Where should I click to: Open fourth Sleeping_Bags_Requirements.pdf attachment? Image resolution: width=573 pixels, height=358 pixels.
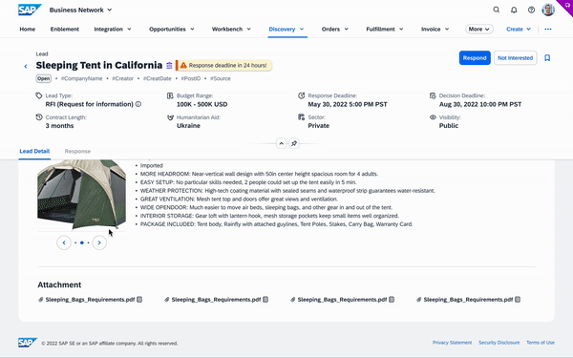(468, 300)
